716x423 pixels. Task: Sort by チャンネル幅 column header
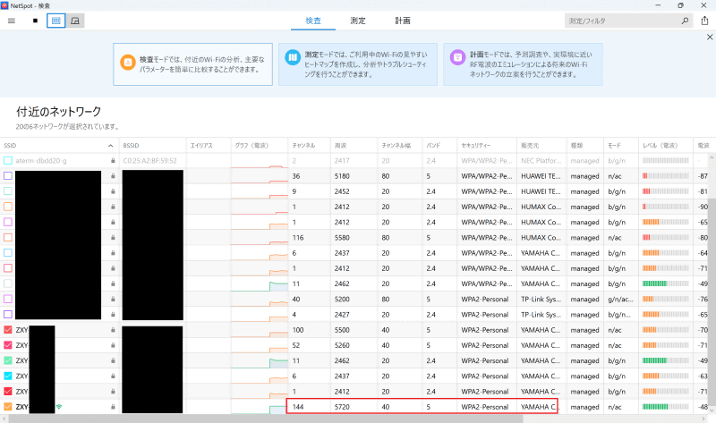[399, 145]
